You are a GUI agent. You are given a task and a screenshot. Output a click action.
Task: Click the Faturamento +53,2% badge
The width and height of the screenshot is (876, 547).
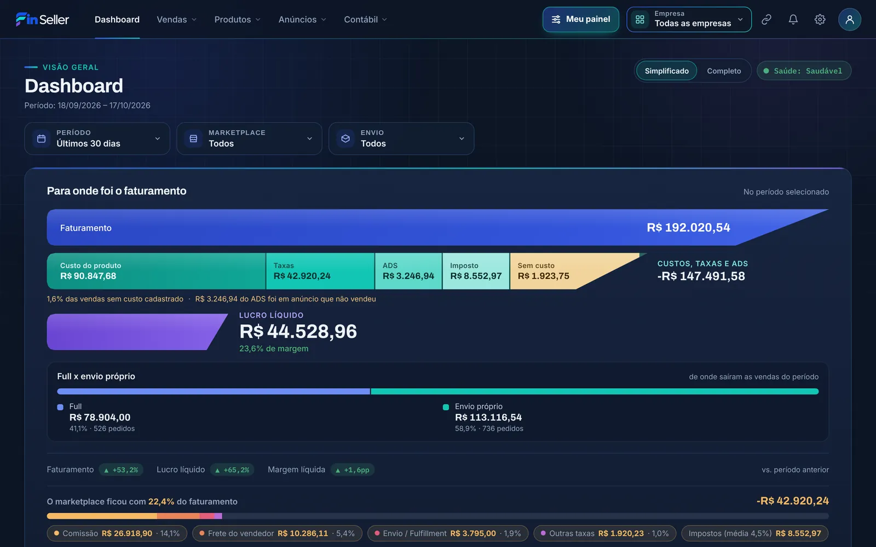coord(121,470)
